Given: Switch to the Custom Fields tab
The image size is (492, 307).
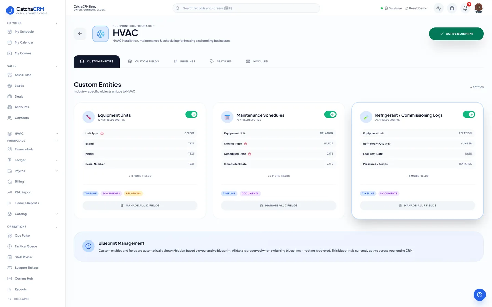Looking at the screenshot, I should (143, 61).
